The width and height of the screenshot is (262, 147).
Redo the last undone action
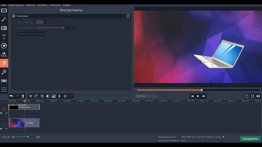point(17,96)
